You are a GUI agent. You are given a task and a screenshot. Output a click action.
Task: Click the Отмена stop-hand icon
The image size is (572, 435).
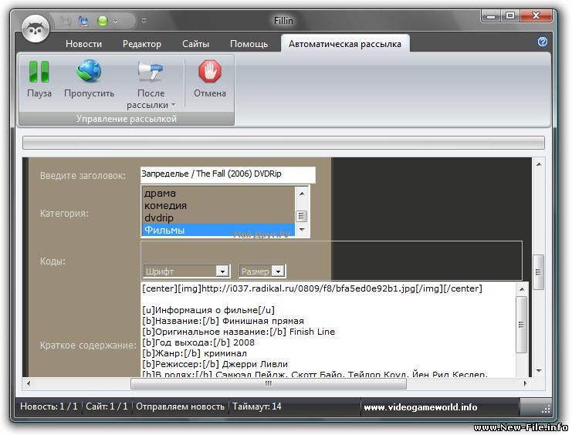(209, 72)
